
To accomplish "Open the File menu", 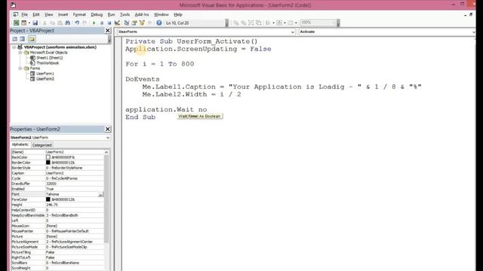I will (x=25, y=14).
